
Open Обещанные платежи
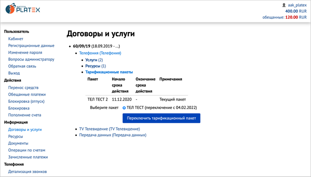click(27, 94)
